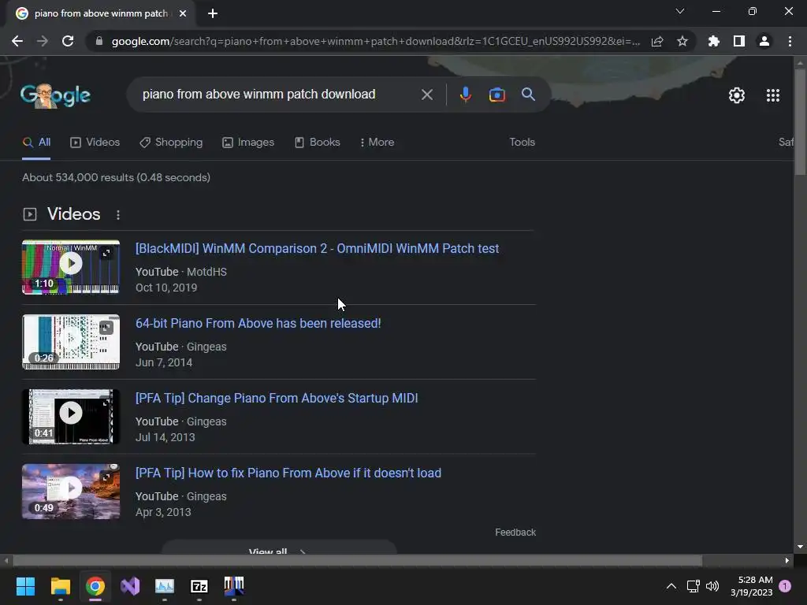Play the 0:26 video thumbnail
The image size is (807, 605).
pyautogui.click(x=71, y=342)
